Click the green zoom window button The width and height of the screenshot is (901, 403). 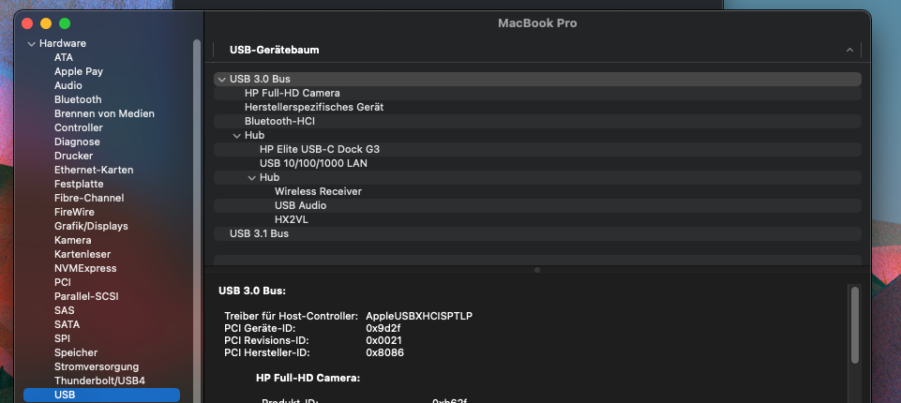(65, 22)
